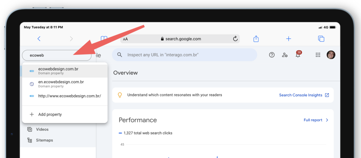Image resolution: width=361 pixels, height=158 pixels.
Task: Show all Safari tabs overview
Action: point(321,39)
